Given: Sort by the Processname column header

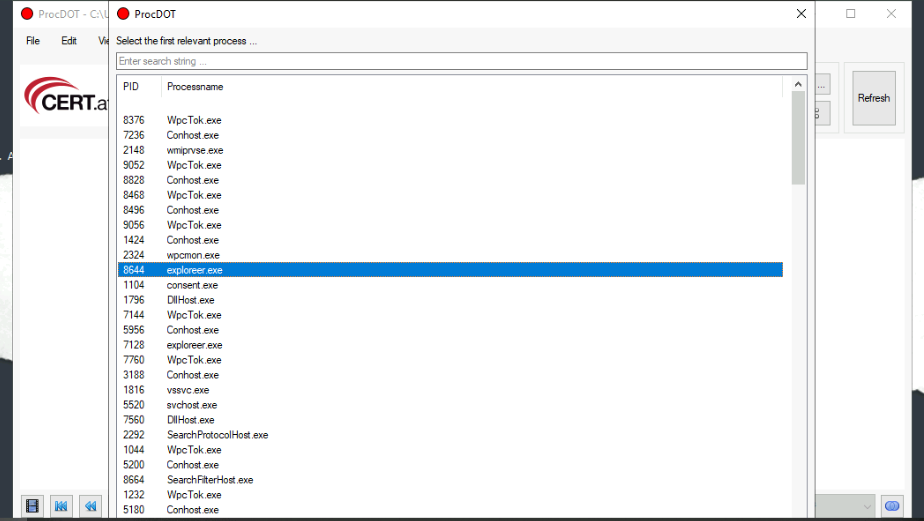Looking at the screenshot, I should [x=195, y=87].
